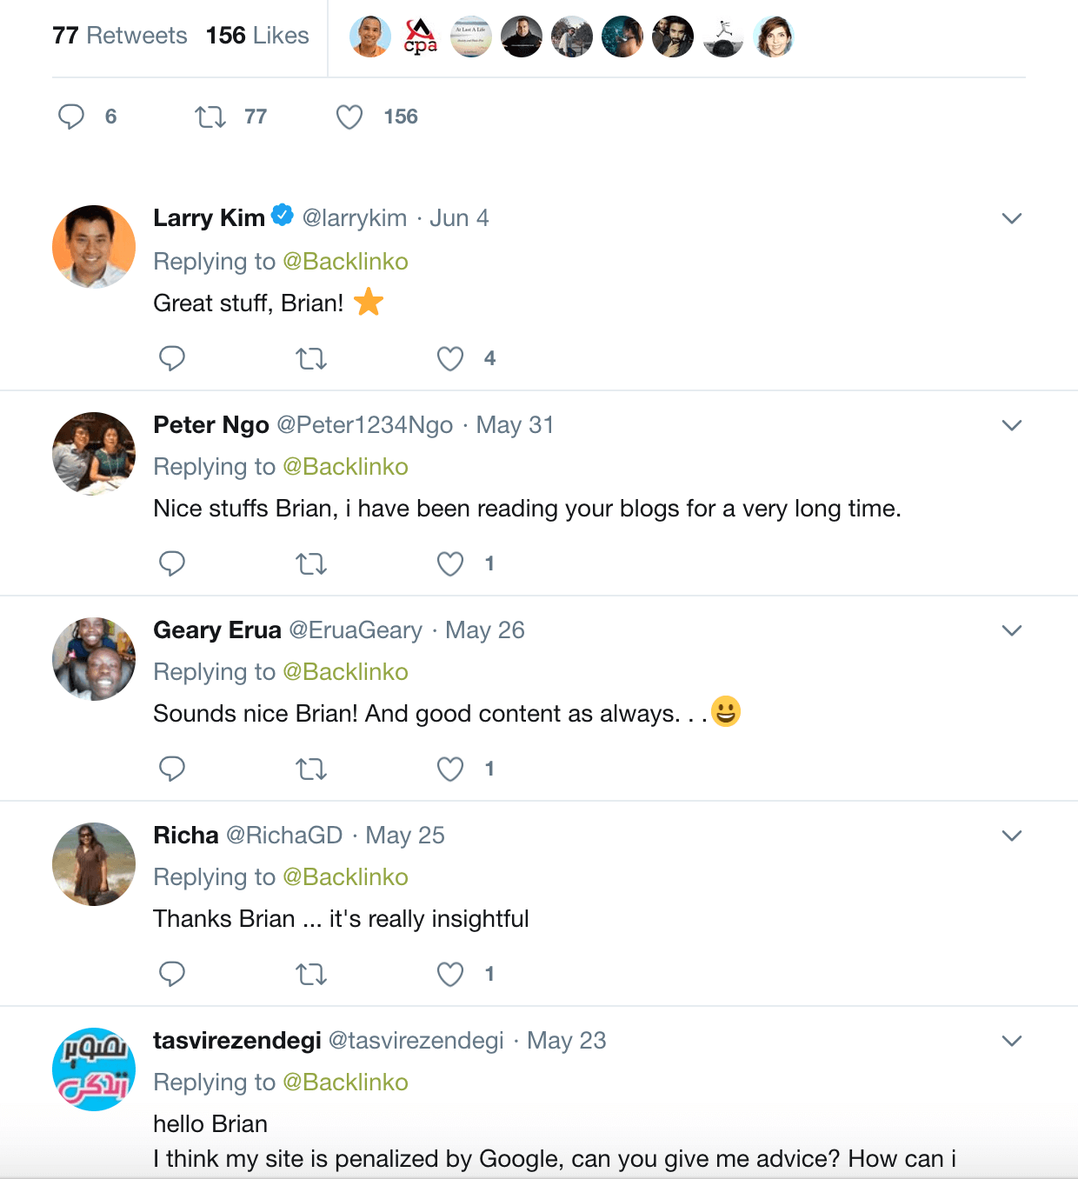Like Peter Ngo's reply
This screenshot has height=1179, width=1078.
(450, 563)
